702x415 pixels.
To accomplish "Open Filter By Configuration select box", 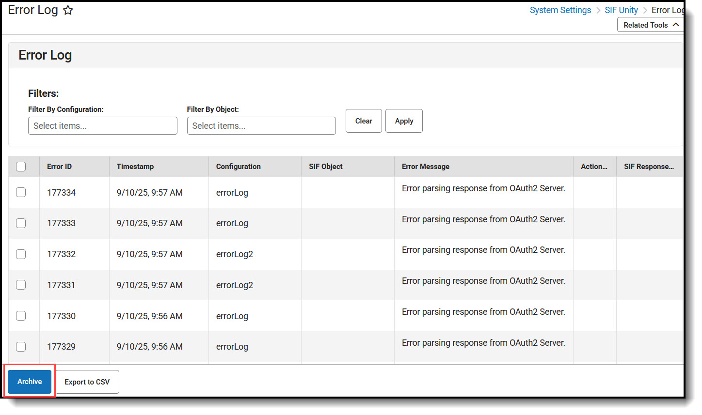I will tap(102, 126).
